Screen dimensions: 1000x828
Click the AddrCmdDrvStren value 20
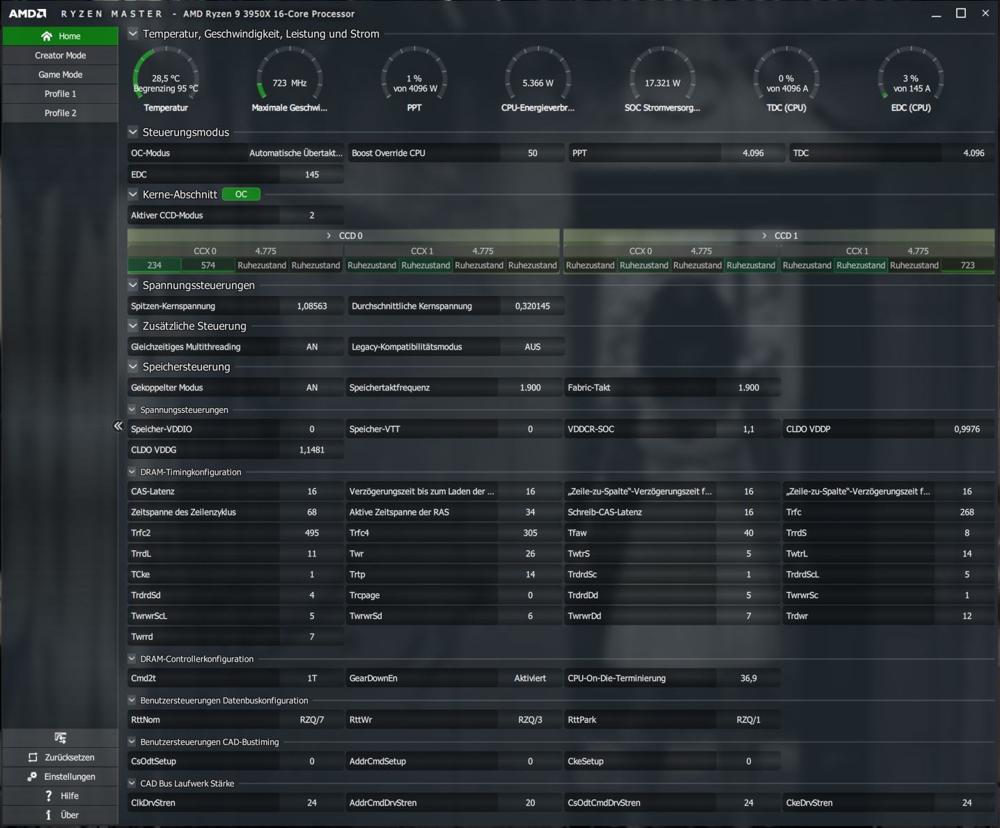[x=531, y=803]
